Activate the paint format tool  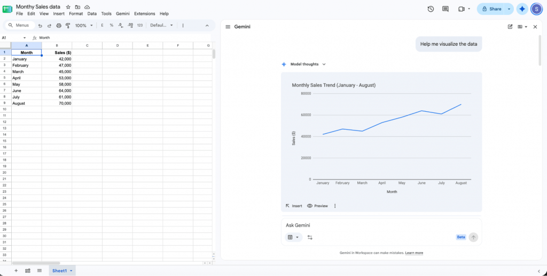(68, 26)
